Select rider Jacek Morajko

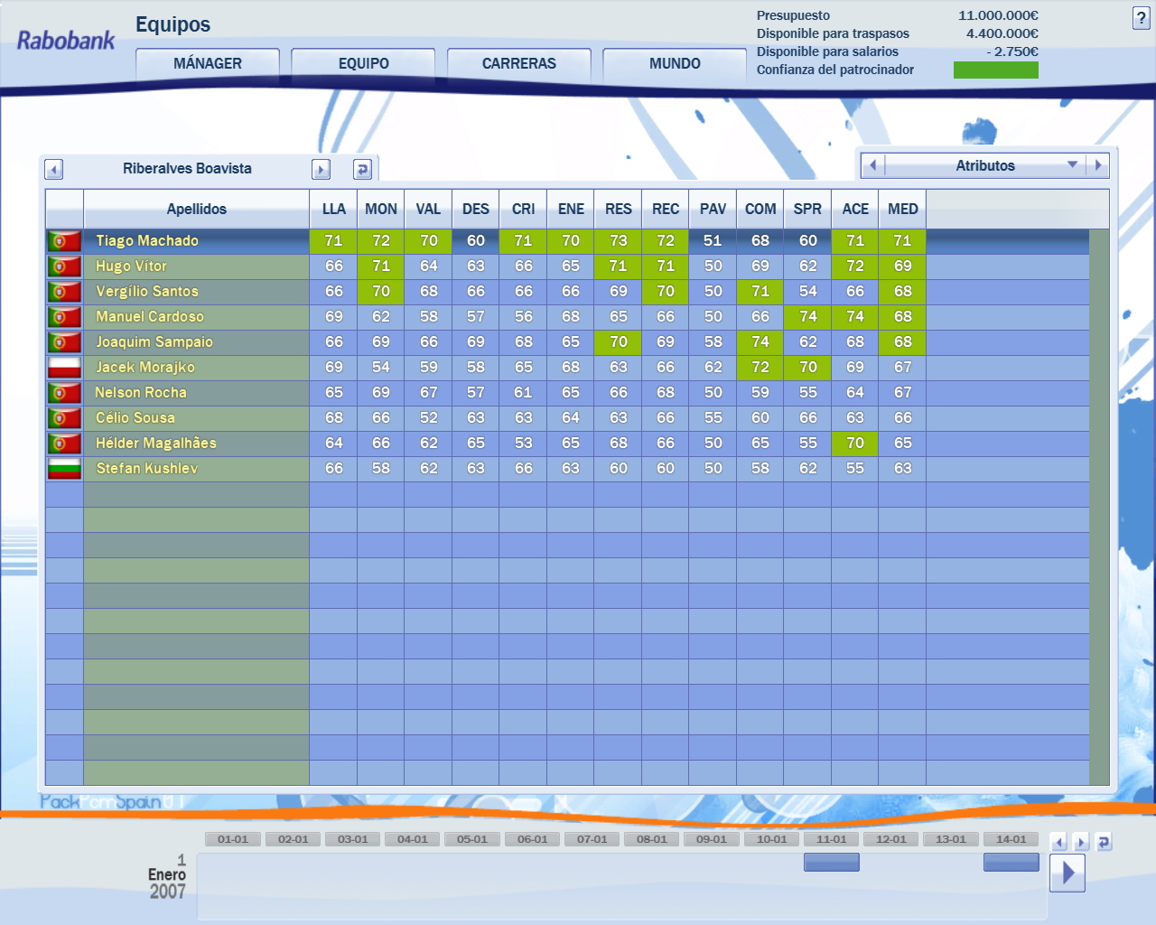click(145, 368)
